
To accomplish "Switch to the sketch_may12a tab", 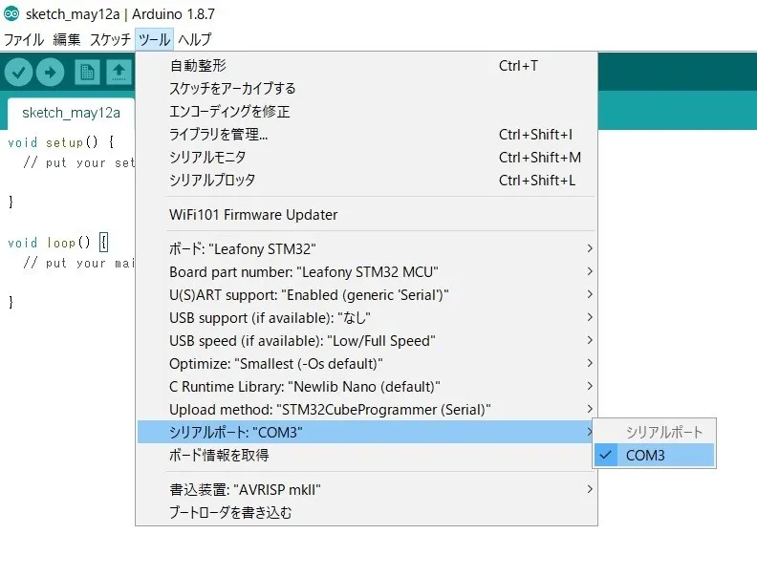I will (x=71, y=113).
